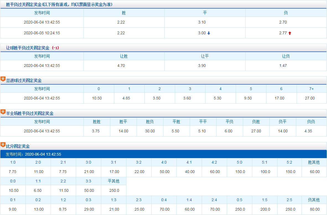The image size is (327, 215).
Task: Click the orange 单 badge beside 总进球过关固定奖金
Action: point(3,79)
